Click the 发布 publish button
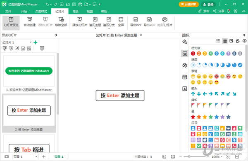Screen dimensions: 248x161 [204, 11]
